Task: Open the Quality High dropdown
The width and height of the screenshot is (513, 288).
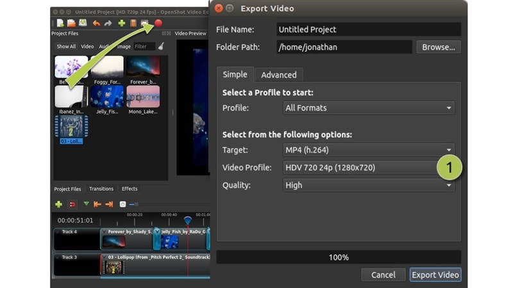Action: tap(368, 185)
